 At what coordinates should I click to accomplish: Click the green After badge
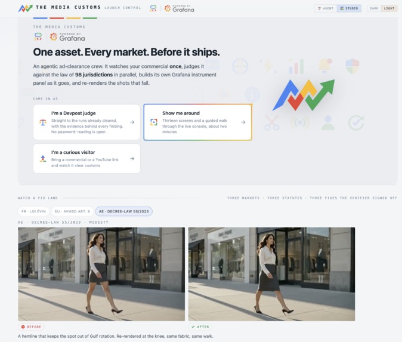200,327
